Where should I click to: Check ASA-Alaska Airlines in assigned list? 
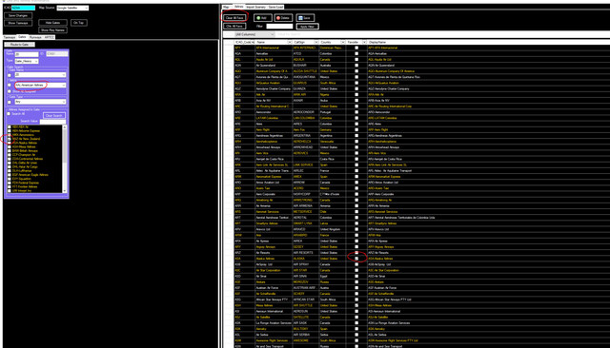click(10, 143)
